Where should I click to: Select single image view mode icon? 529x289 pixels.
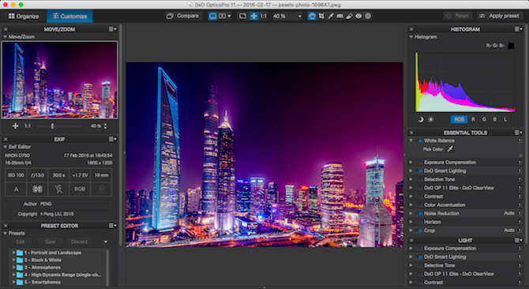tap(212, 16)
